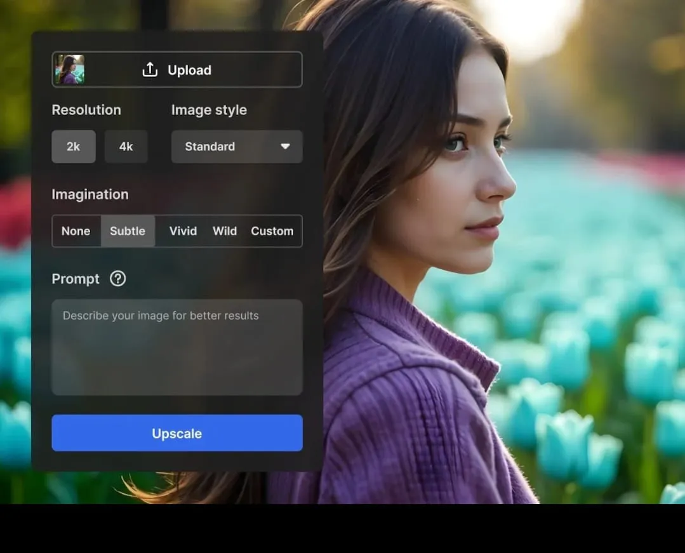685x553 pixels.
Task: Set Imagination to None
Action: click(76, 231)
